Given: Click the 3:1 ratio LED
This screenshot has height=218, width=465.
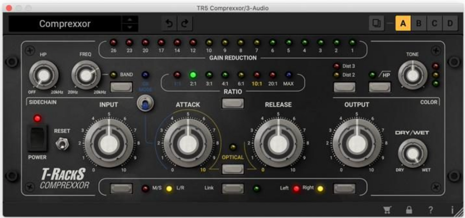Looking at the screenshot, I should point(209,75).
